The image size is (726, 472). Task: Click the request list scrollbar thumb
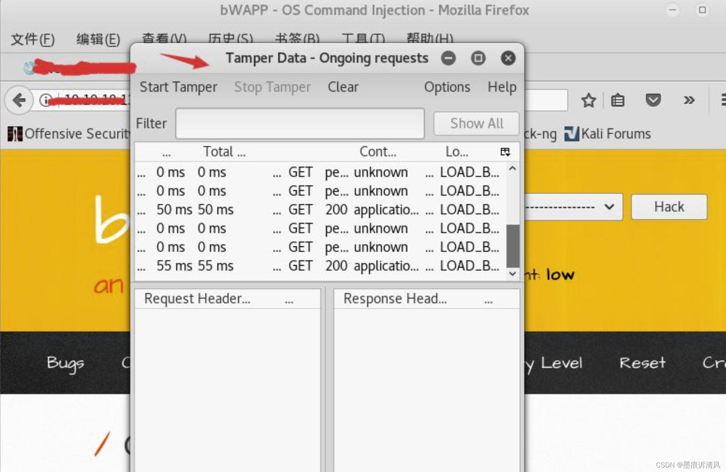point(513,246)
